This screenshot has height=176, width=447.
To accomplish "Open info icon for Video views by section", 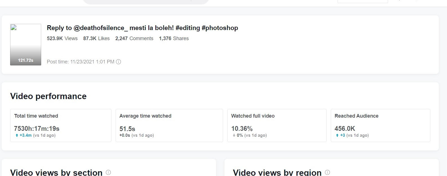I will [108, 172].
